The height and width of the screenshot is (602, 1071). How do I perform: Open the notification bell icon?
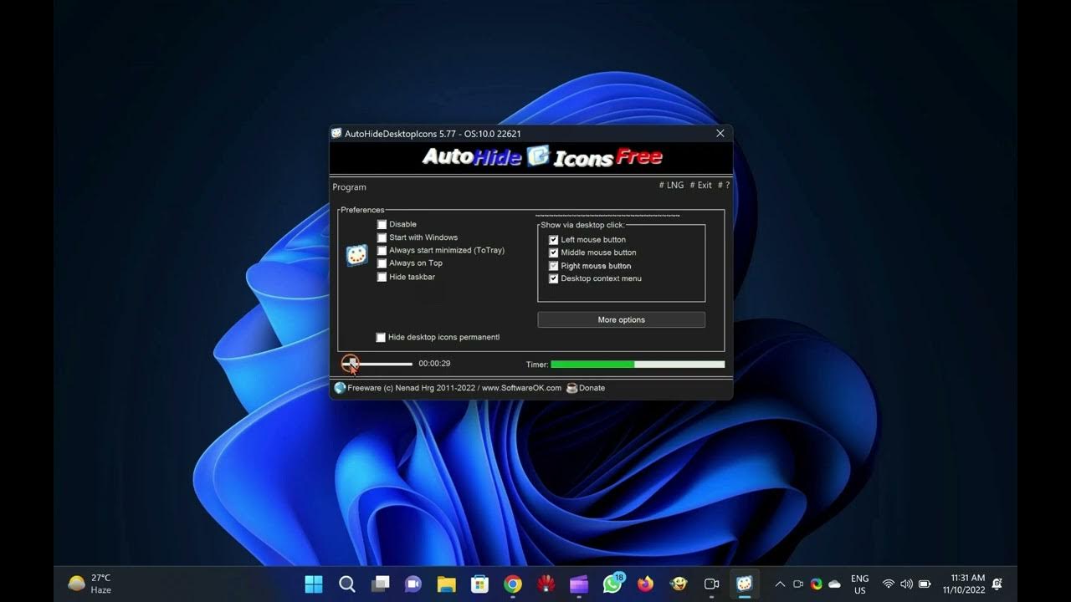point(997,584)
